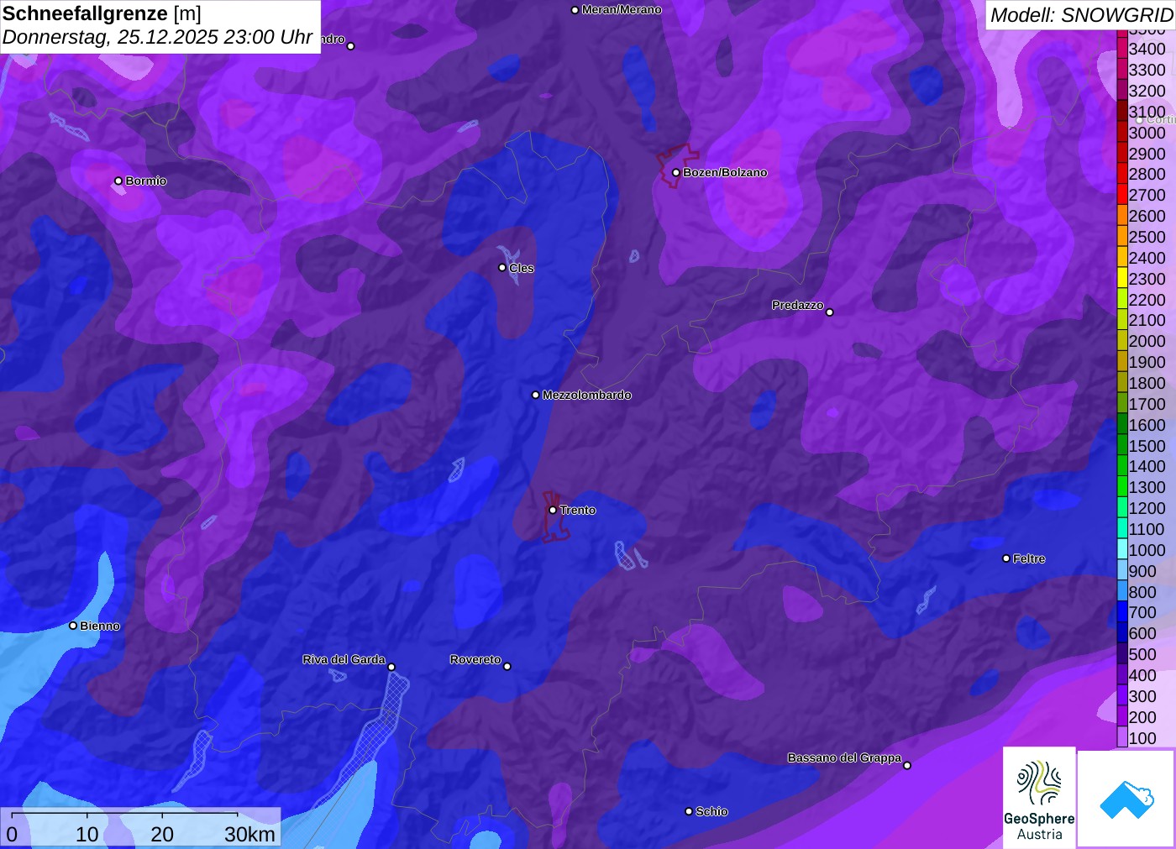The height and width of the screenshot is (849, 1176).
Task: Click the GeoSphere Austria logo
Action: (x=1039, y=798)
